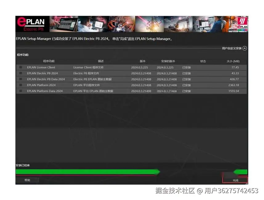Click the 大小 (MB) column header
Screen dimensions: 264x200
point(233,61)
